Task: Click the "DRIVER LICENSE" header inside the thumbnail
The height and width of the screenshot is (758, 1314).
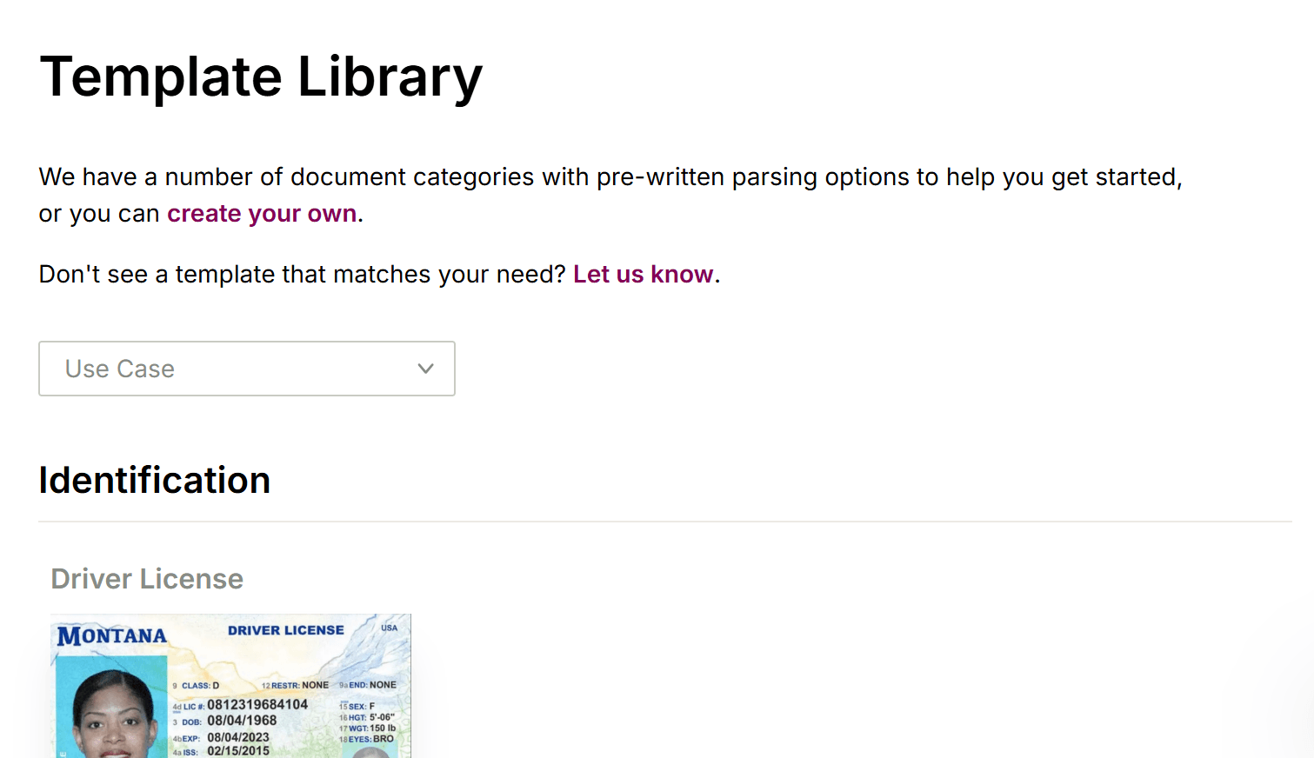Action: (287, 629)
